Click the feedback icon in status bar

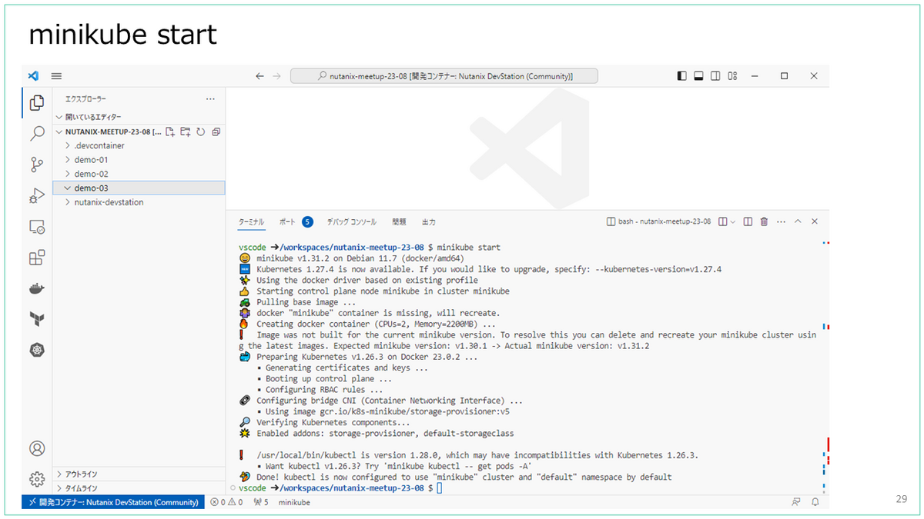pyautogui.click(x=796, y=502)
